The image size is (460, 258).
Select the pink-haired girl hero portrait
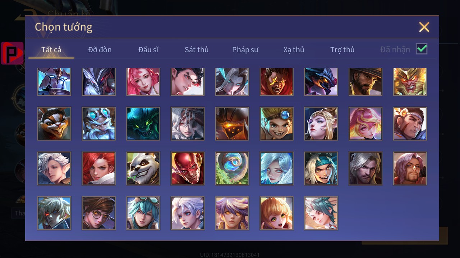143,82
